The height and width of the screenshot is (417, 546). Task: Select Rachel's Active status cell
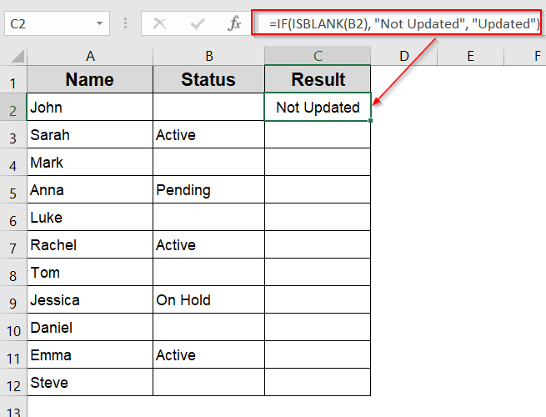[x=208, y=244]
